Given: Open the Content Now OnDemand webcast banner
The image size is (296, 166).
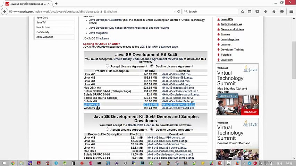Looking at the screenshot, I should [237, 139].
